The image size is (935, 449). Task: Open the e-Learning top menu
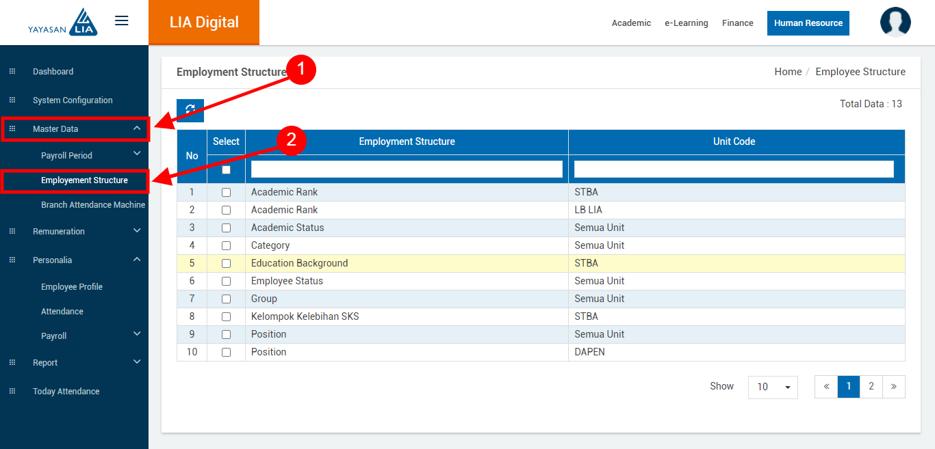tap(686, 23)
